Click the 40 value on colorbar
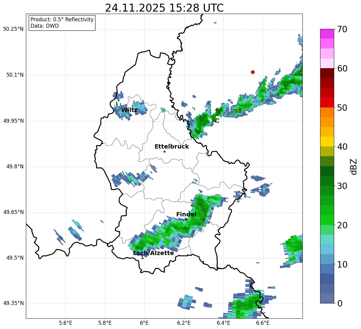361x329 pixels. [x=342, y=147]
